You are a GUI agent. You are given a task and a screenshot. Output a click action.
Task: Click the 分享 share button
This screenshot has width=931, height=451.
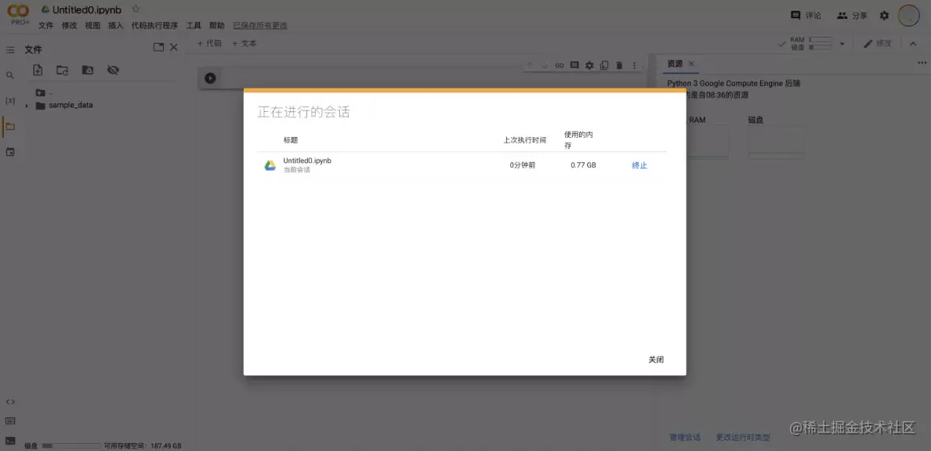pyautogui.click(x=852, y=16)
